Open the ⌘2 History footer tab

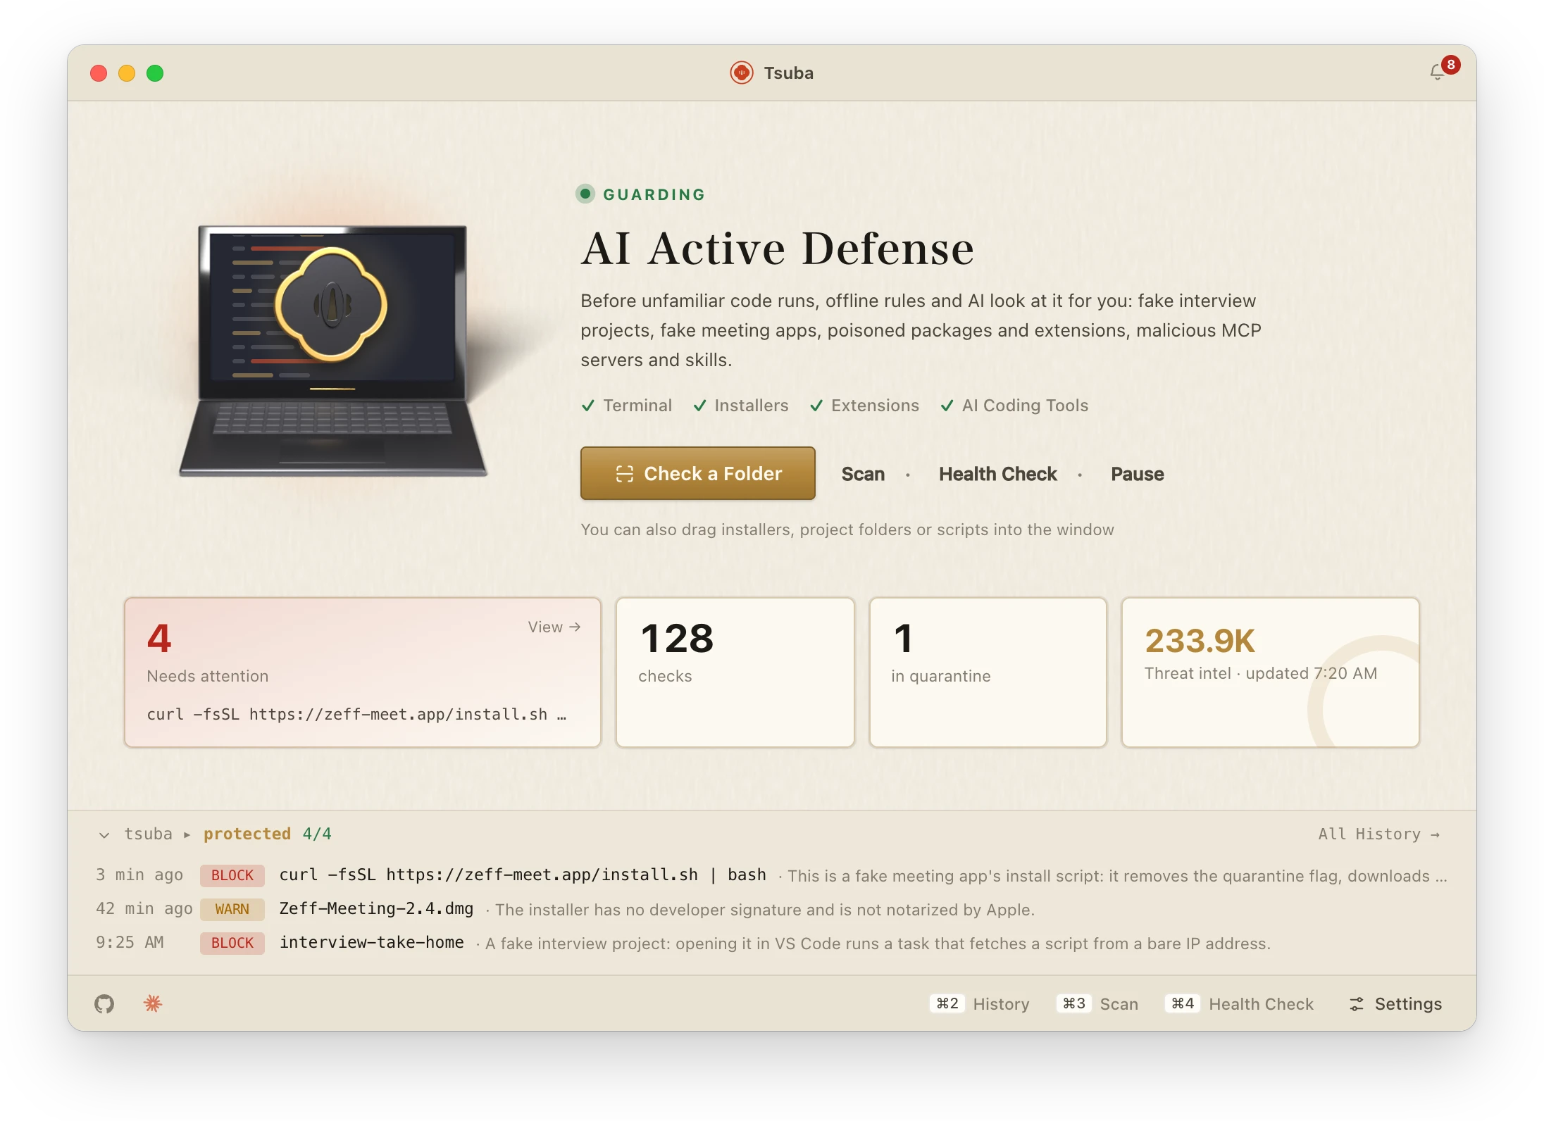coord(980,1003)
